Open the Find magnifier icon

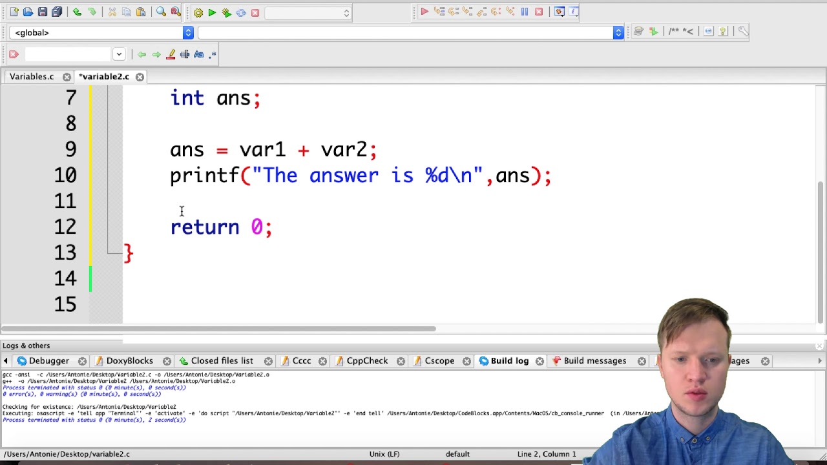pyautogui.click(x=161, y=12)
